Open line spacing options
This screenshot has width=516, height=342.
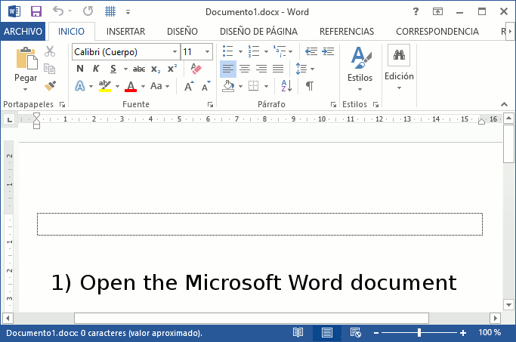coord(304,69)
